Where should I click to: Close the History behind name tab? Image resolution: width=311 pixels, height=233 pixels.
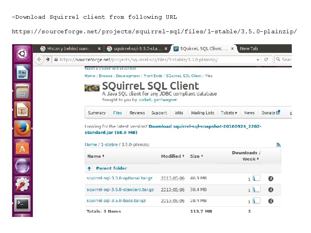99,49
